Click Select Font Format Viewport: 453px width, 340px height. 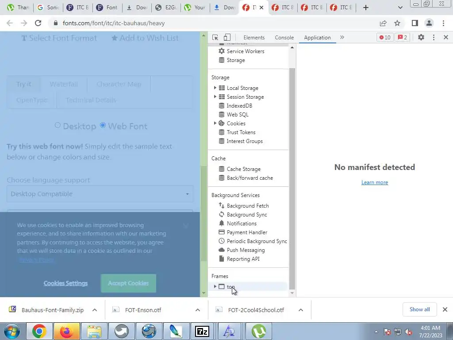[59, 38]
